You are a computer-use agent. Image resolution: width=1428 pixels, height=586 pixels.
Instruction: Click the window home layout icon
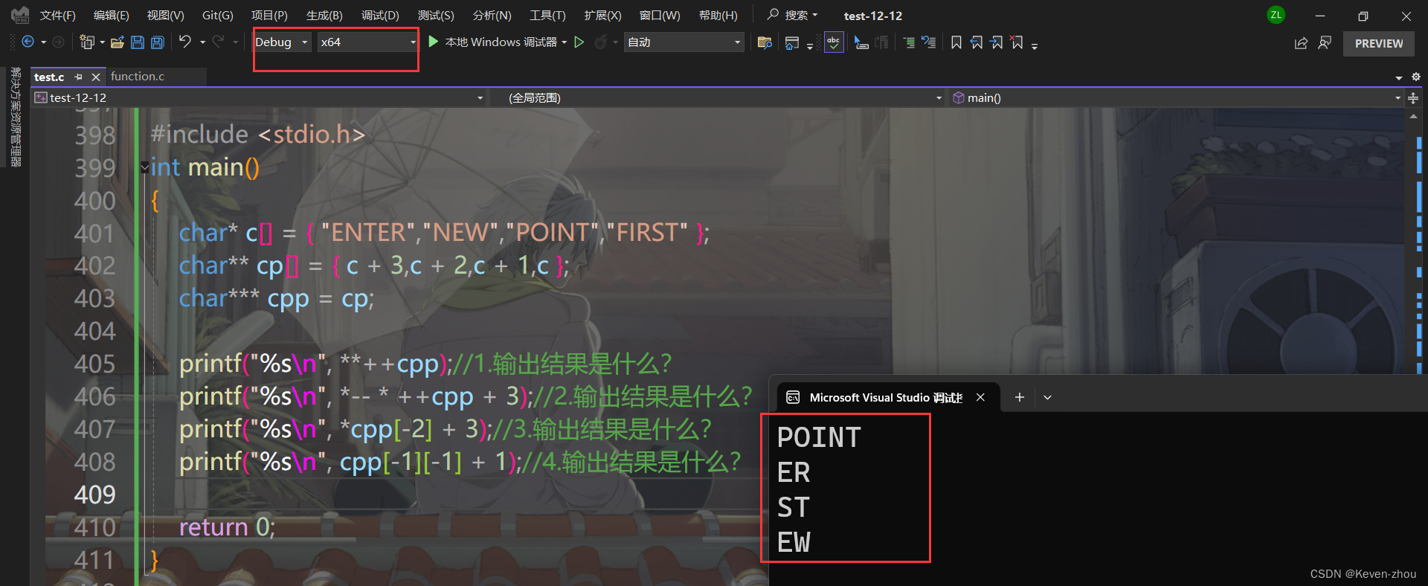(792, 43)
